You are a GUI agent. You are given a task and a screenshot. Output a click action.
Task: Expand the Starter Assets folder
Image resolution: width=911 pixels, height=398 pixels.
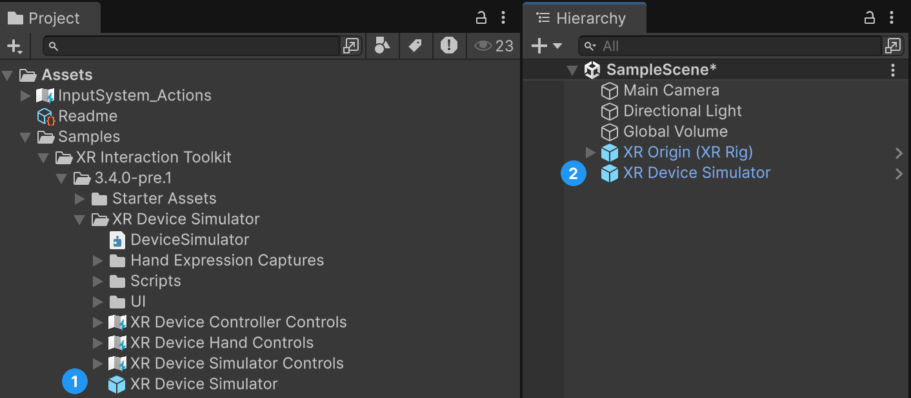click(x=80, y=199)
